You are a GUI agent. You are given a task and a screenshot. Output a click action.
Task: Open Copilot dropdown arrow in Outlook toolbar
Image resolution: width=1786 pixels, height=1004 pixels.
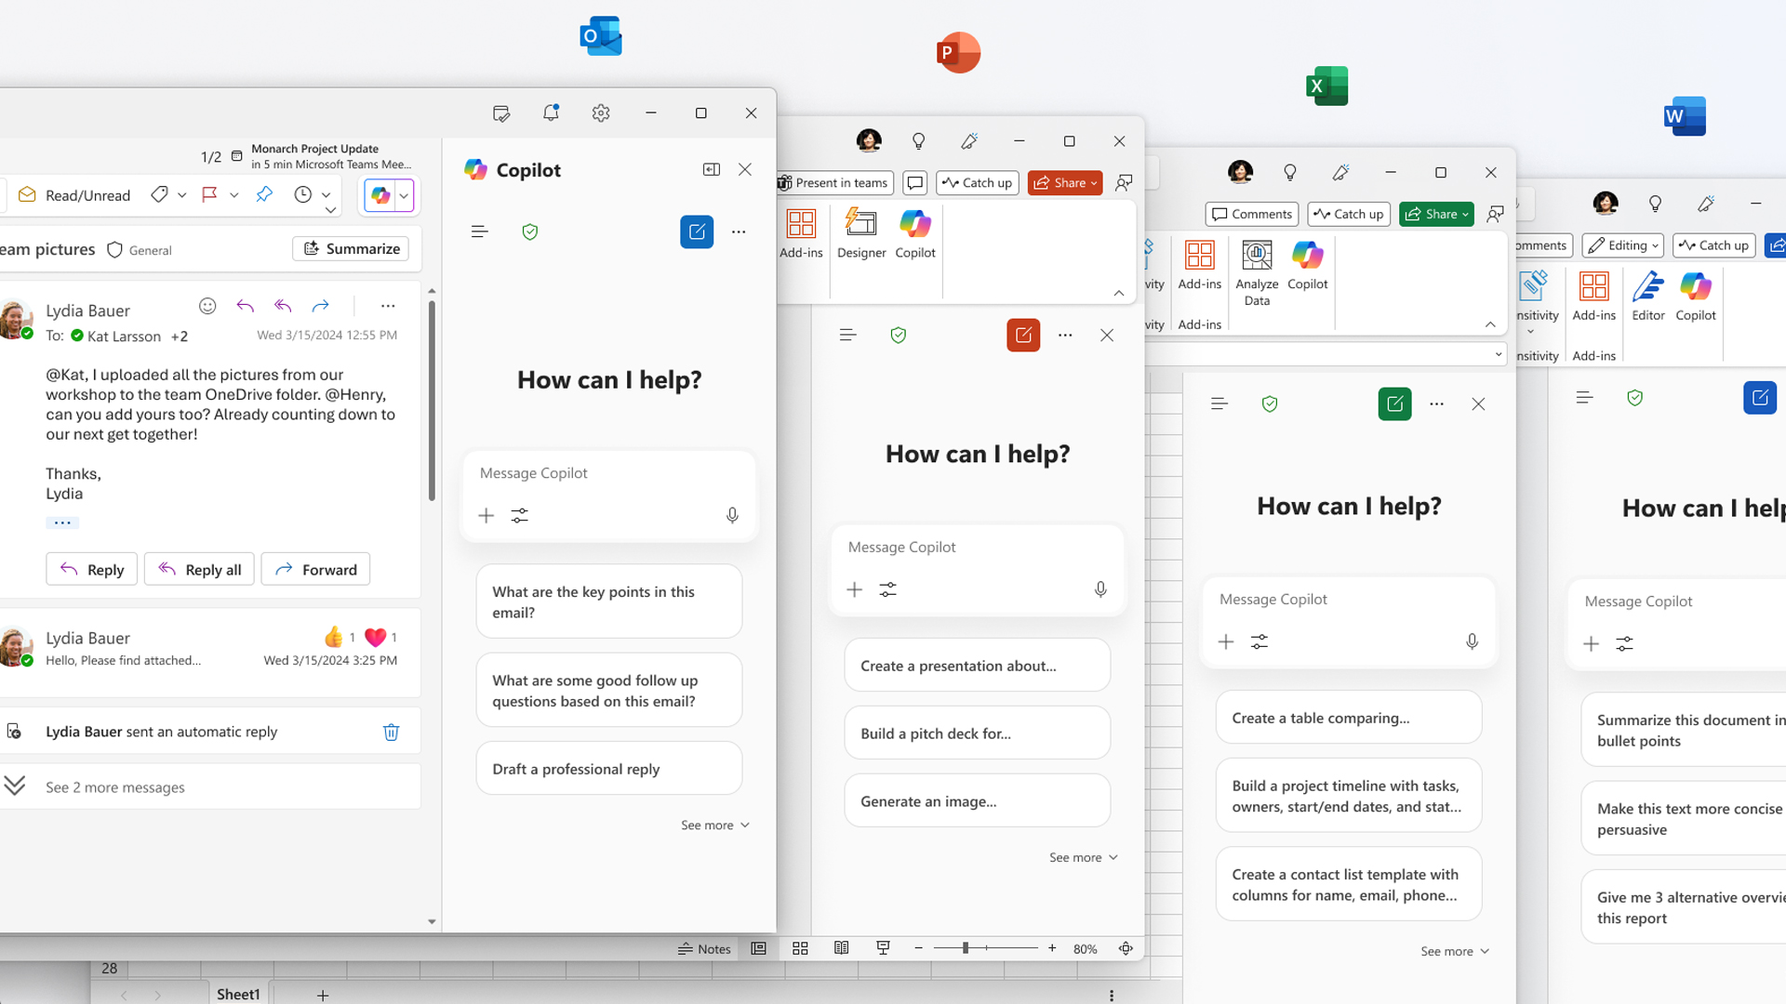pyautogui.click(x=404, y=195)
